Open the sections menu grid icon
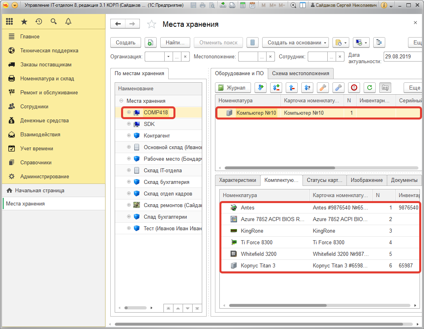 pos(10,21)
